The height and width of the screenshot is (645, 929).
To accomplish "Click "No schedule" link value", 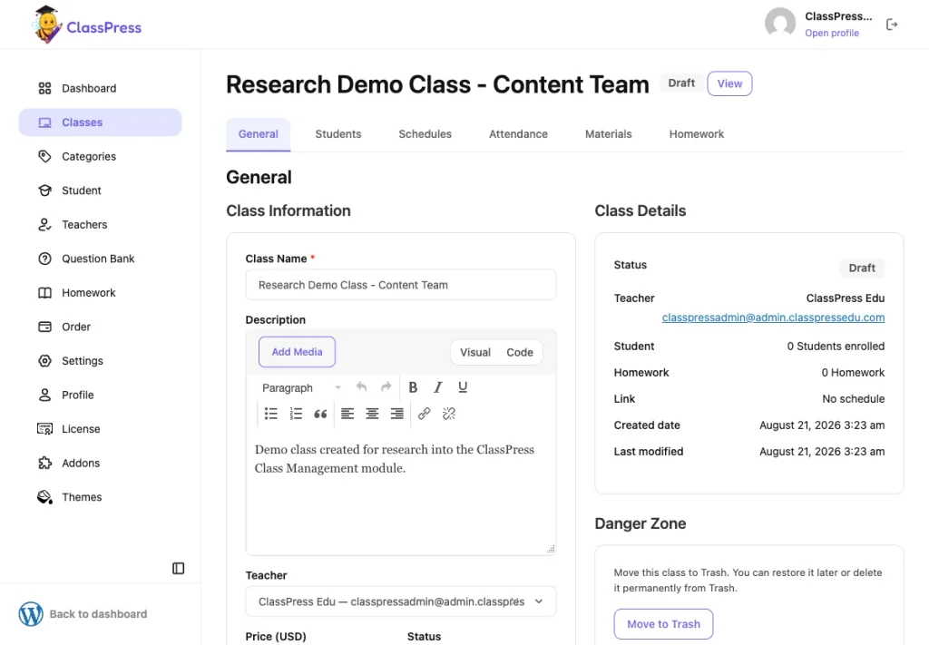I will click(853, 399).
